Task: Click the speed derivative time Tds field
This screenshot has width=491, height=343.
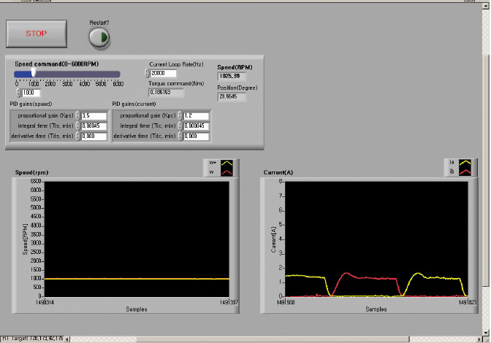Action: [x=94, y=136]
